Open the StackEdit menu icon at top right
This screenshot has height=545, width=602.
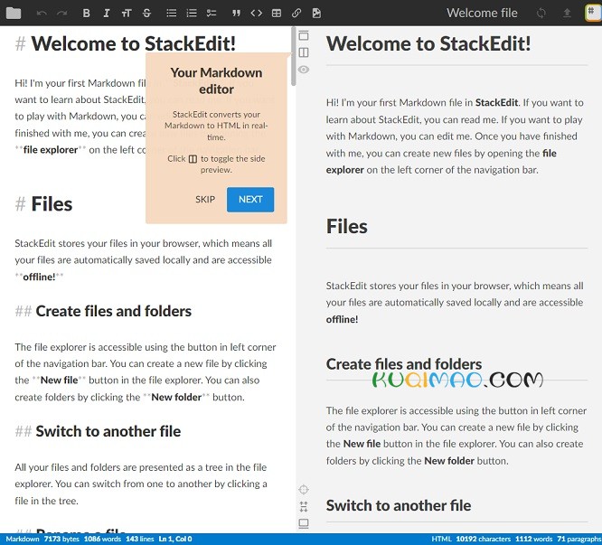point(593,13)
